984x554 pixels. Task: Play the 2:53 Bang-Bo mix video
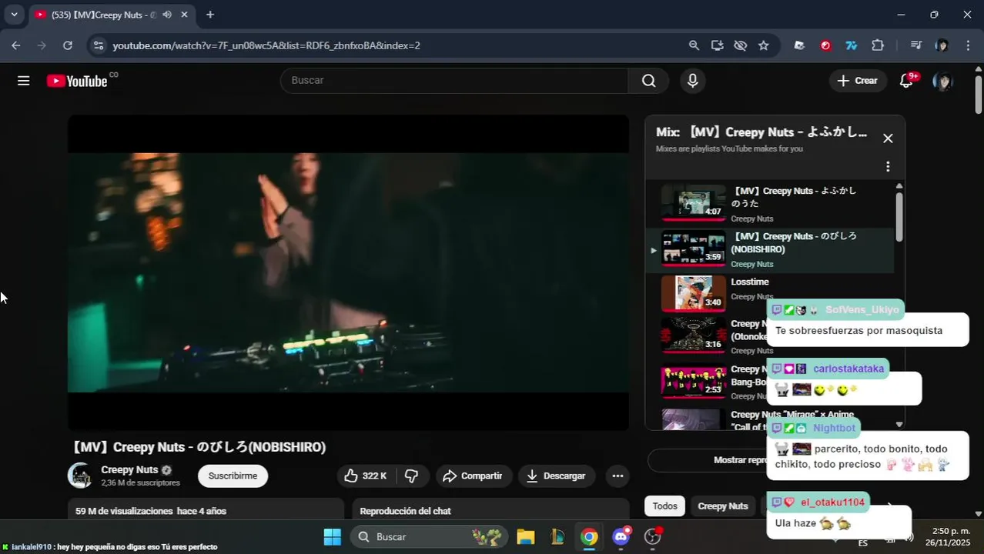coord(693,380)
